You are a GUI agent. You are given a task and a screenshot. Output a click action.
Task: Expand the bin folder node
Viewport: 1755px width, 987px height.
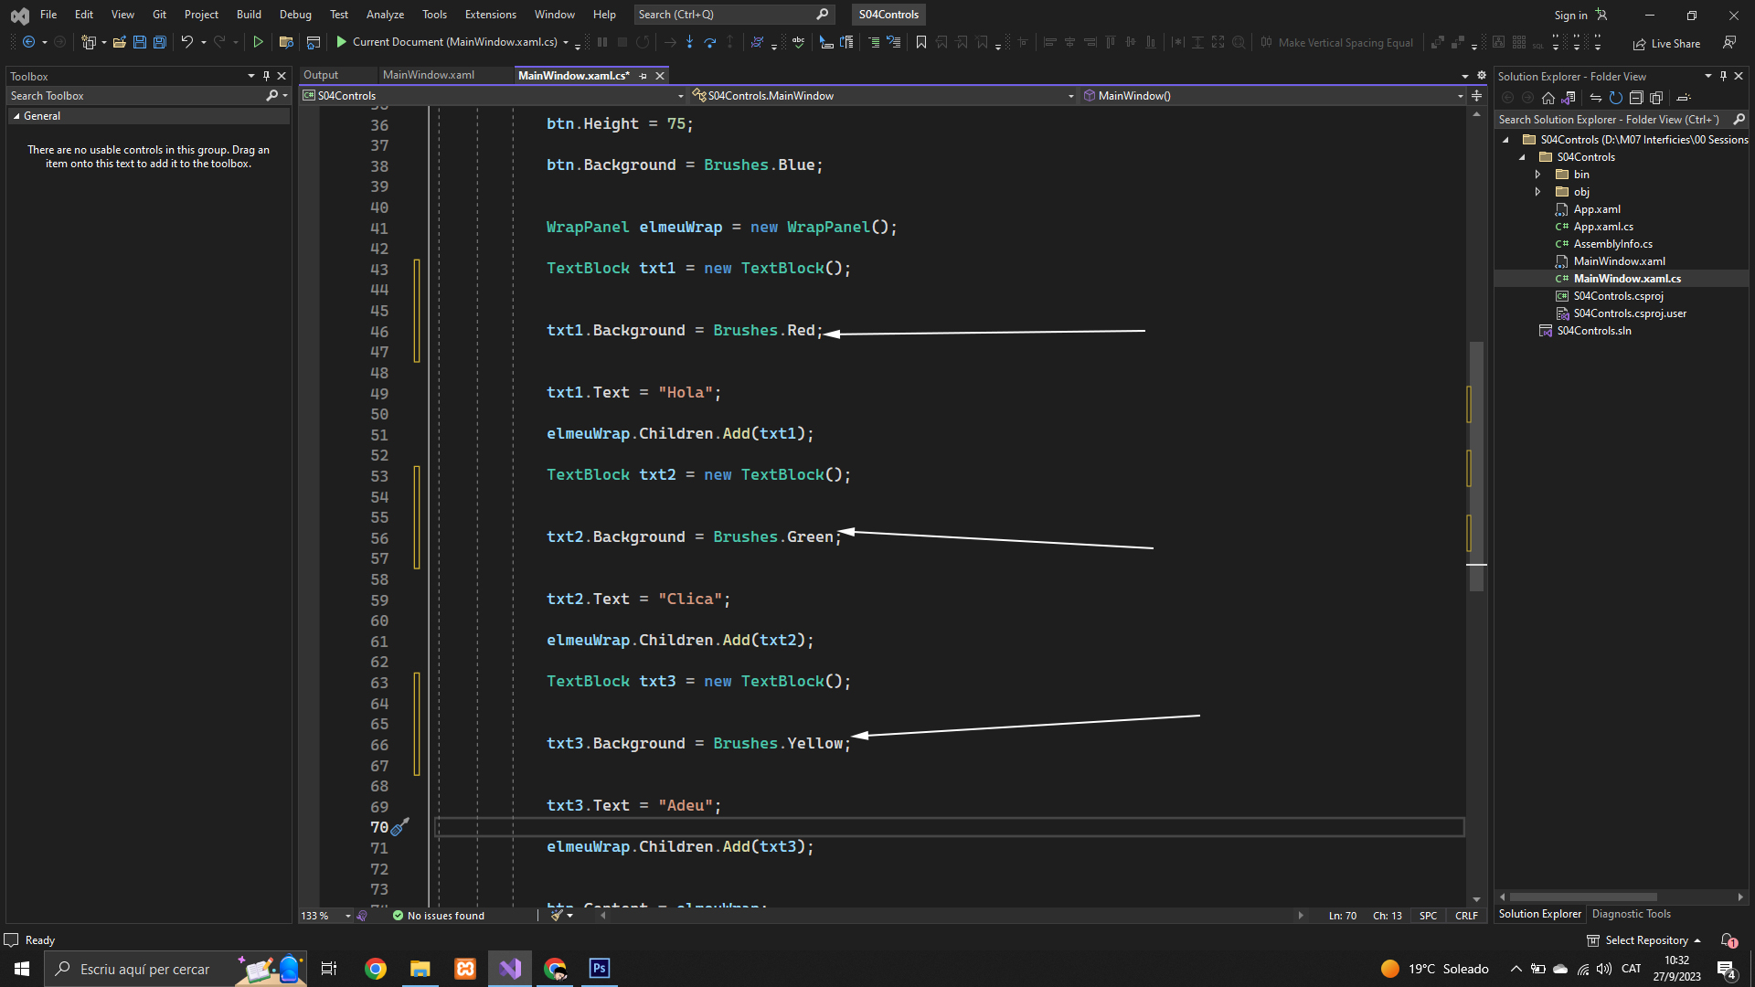click(x=1537, y=175)
